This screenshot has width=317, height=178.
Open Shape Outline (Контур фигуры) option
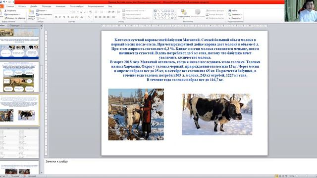(x=215, y=14)
